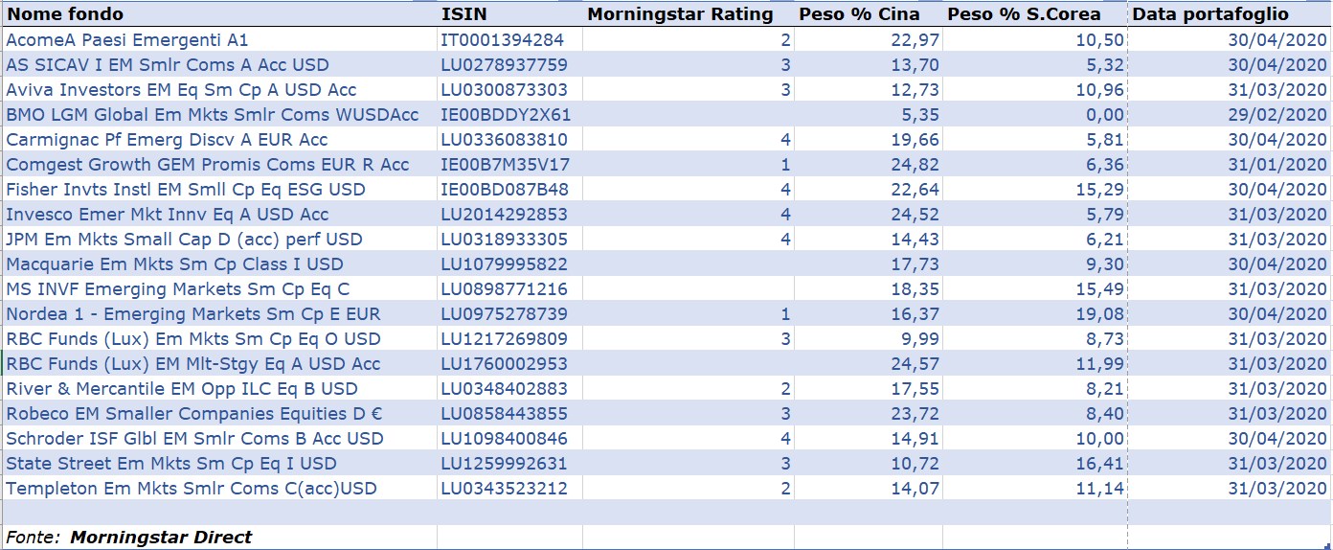The height and width of the screenshot is (550, 1333).
Task: Select the 'Data portafoglio' header cell
Action: [1210, 14]
